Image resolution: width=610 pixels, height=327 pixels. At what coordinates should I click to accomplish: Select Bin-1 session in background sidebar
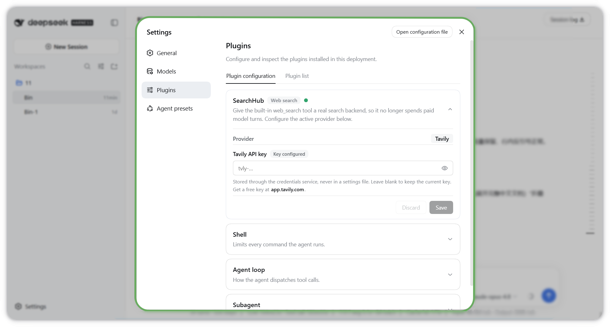(x=66, y=112)
